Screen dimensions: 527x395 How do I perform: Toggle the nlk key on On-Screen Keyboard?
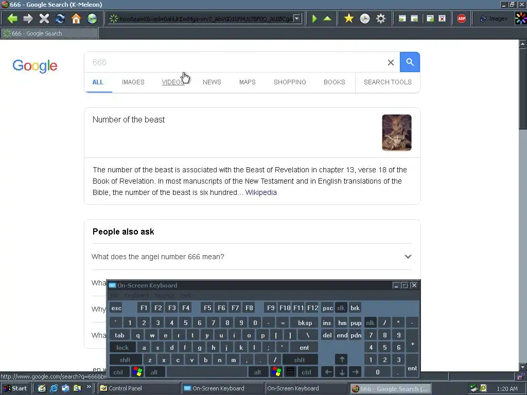coord(371,323)
